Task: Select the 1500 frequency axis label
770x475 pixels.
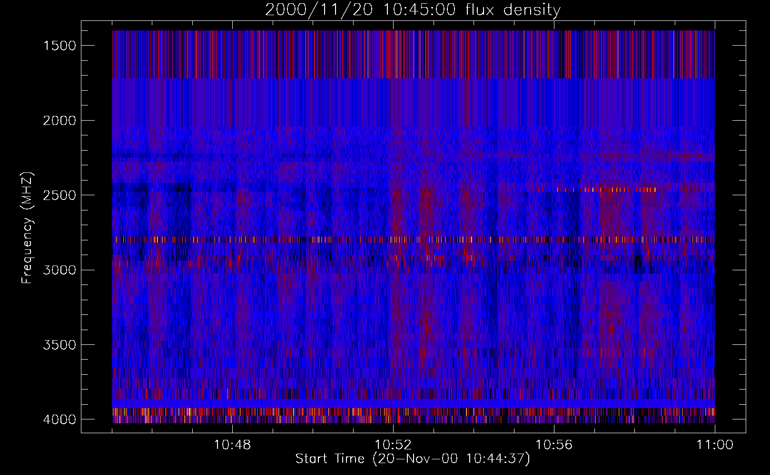Action: [59, 46]
